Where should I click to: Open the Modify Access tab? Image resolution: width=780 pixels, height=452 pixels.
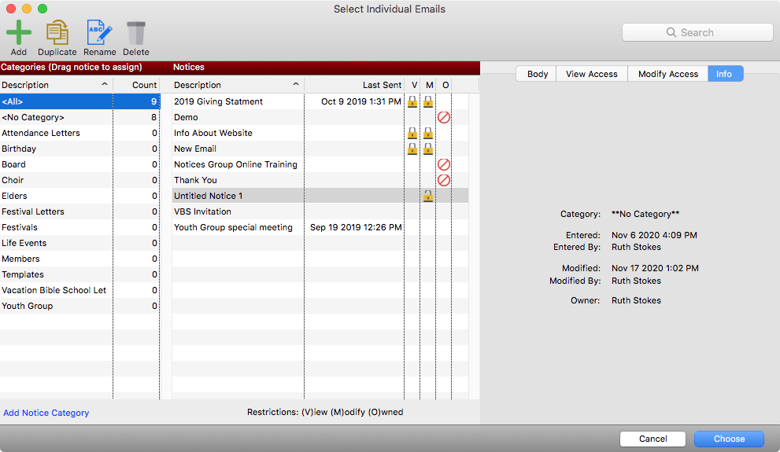coord(667,74)
